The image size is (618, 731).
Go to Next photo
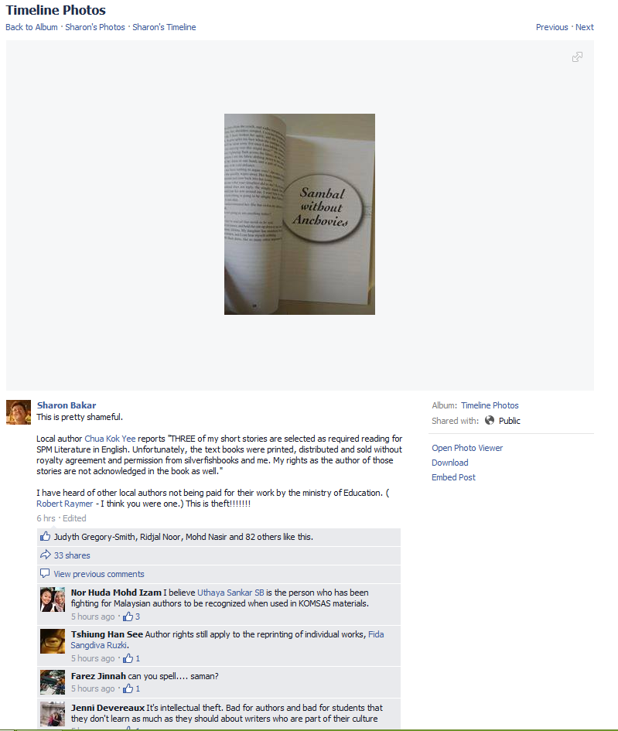click(x=585, y=27)
